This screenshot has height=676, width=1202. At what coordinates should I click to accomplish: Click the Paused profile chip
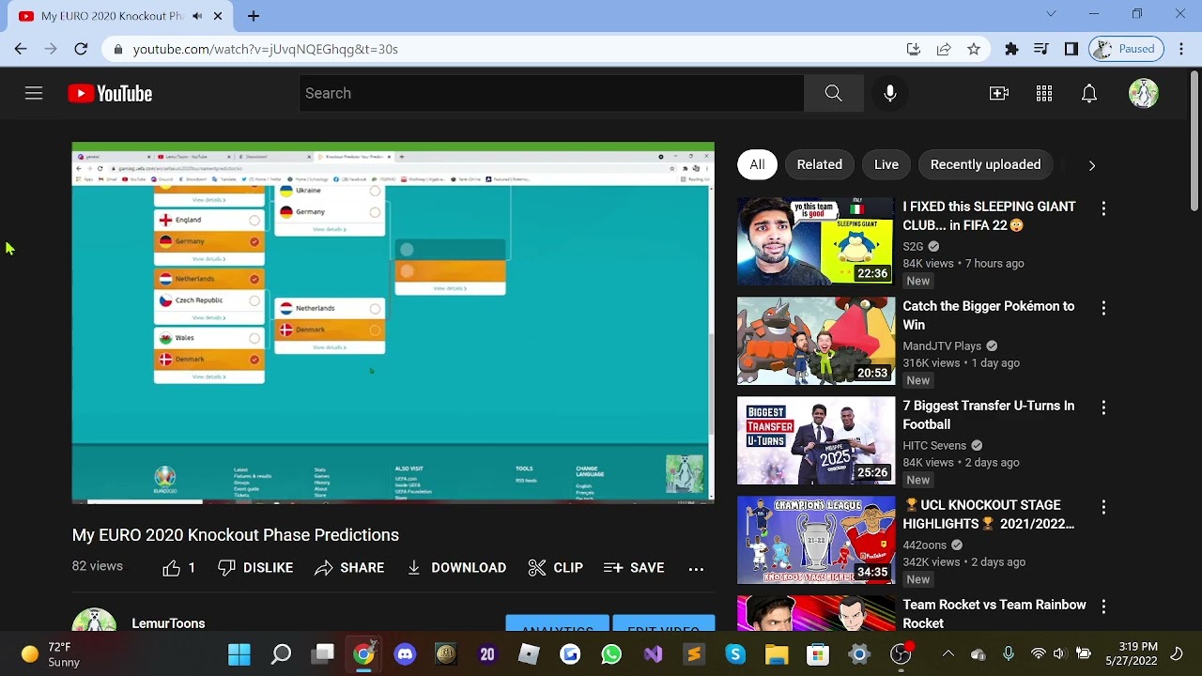(1127, 49)
